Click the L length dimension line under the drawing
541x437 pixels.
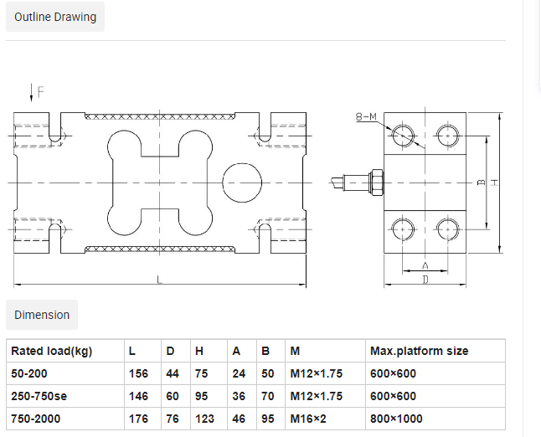pyautogui.click(x=158, y=283)
